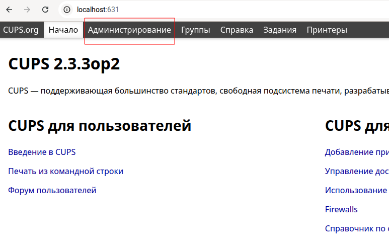Image resolution: width=389 pixels, height=248 pixels.
Task: Open the Администрирование tab
Action: click(x=129, y=30)
